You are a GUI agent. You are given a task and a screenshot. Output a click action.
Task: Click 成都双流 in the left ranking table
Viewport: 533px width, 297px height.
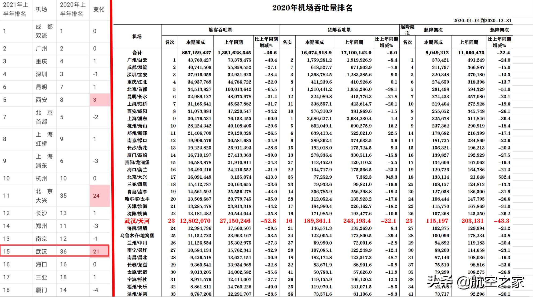click(45, 31)
